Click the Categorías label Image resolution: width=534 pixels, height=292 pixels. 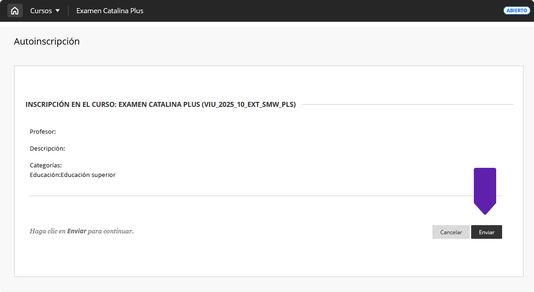(46, 166)
